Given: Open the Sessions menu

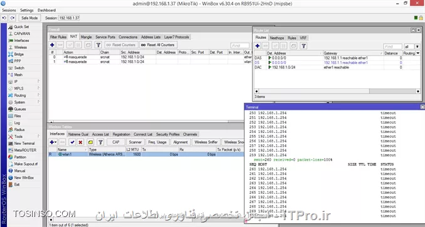Looking at the screenshot, I should pyautogui.click(x=9, y=10).
